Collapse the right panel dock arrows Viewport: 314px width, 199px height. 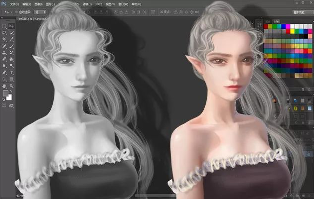tap(261, 18)
